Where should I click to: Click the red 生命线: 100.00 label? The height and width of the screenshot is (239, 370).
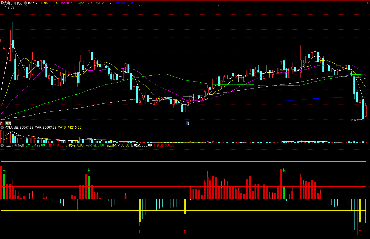coord(164,145)
